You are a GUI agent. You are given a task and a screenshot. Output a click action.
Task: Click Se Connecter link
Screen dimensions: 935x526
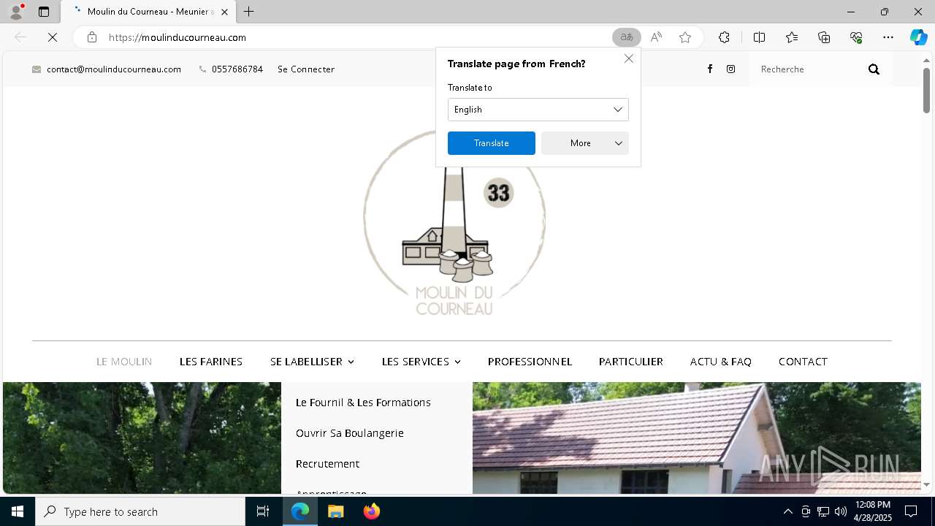pyautogui.click(x=306, y=69)
